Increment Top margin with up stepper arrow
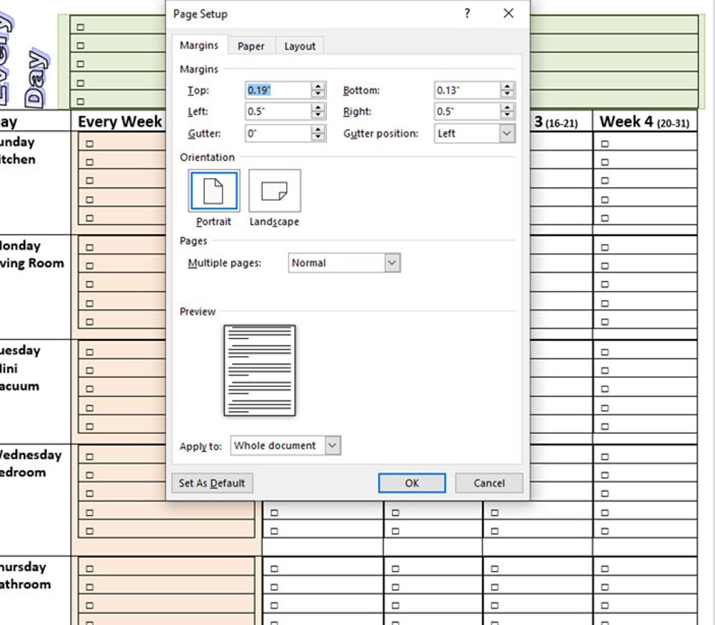The width and height of the screenshot is (715, 625). click(318, 87)
